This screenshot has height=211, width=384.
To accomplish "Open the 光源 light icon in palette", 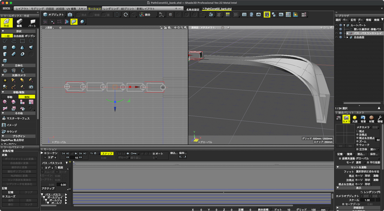I will [355, 119].
